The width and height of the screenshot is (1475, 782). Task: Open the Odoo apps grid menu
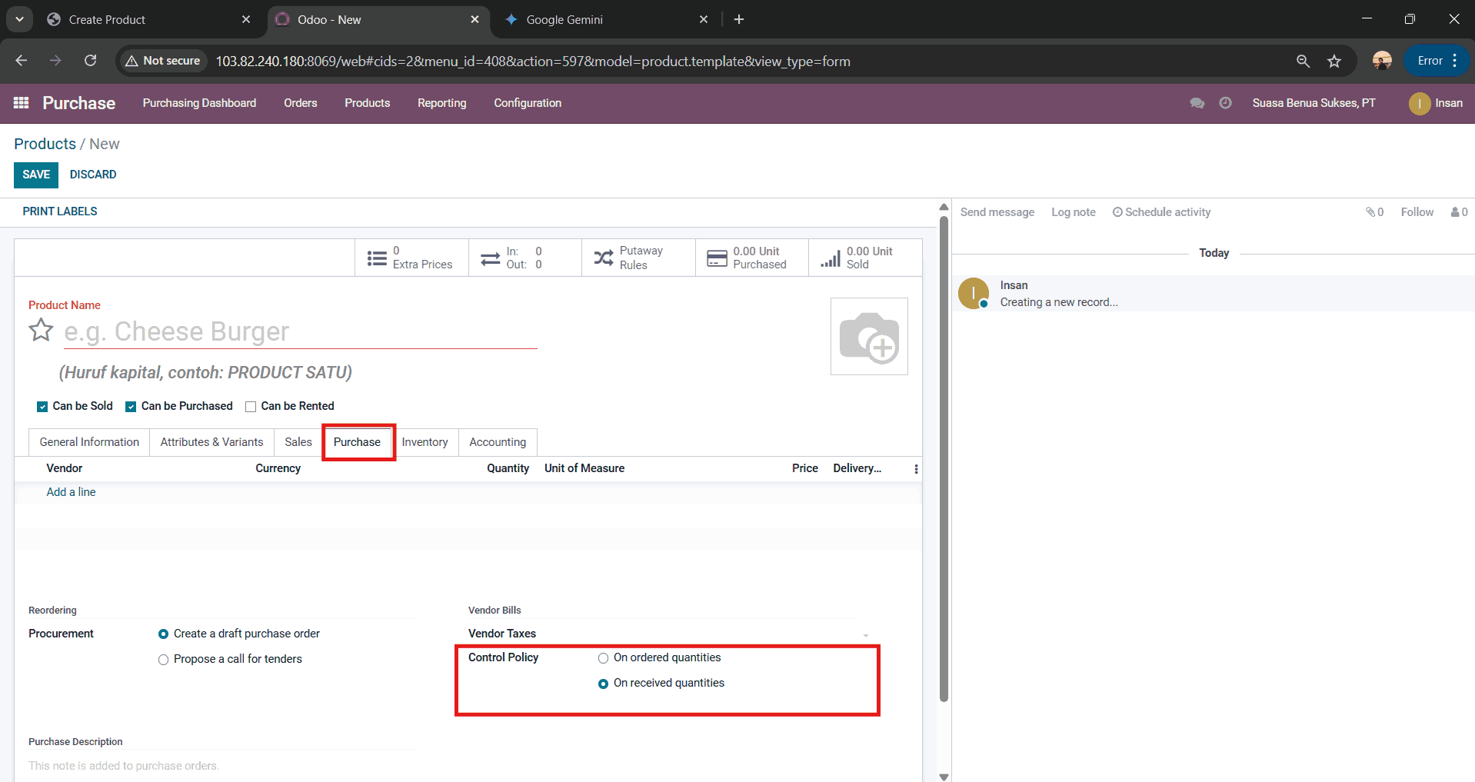pyautogui.click(x=21, y=103)
